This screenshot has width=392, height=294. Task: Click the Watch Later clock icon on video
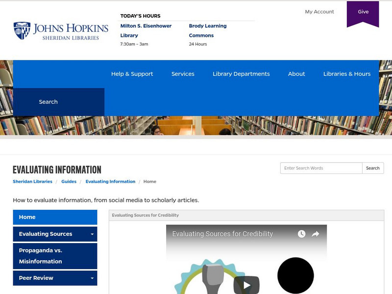point(301,234)
